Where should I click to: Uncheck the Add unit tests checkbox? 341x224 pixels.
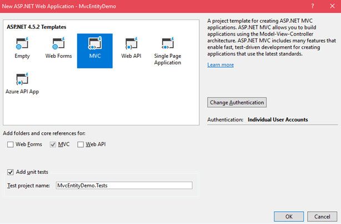[10, 172]
